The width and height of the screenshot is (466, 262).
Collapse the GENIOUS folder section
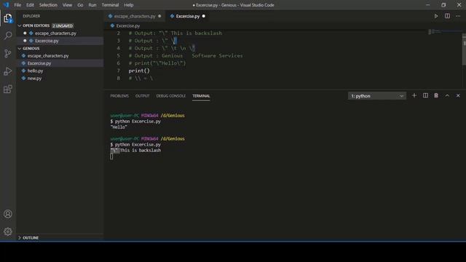point(20,49)
